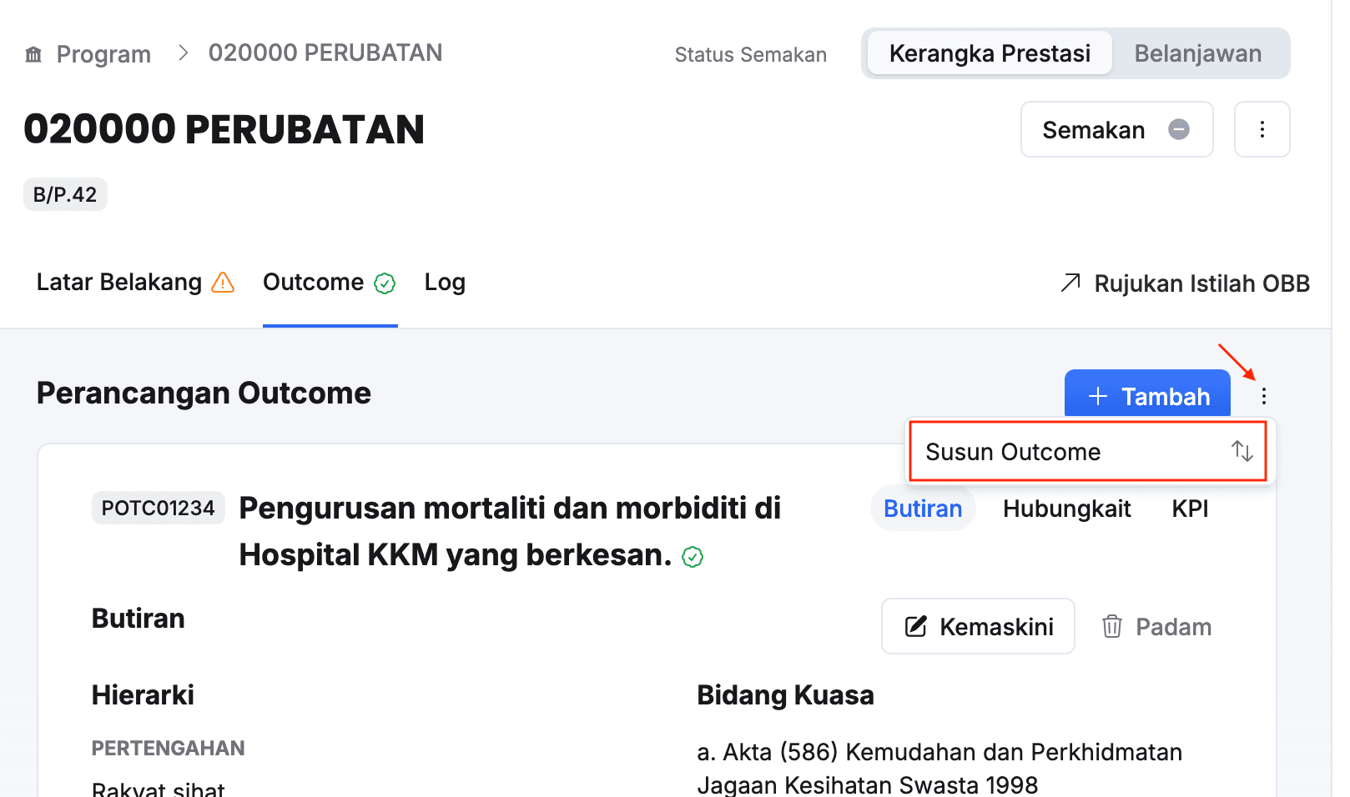Open Rujukan Istilah OBB link
This screenshot has width=1350, height=797.
(1201, 283)
